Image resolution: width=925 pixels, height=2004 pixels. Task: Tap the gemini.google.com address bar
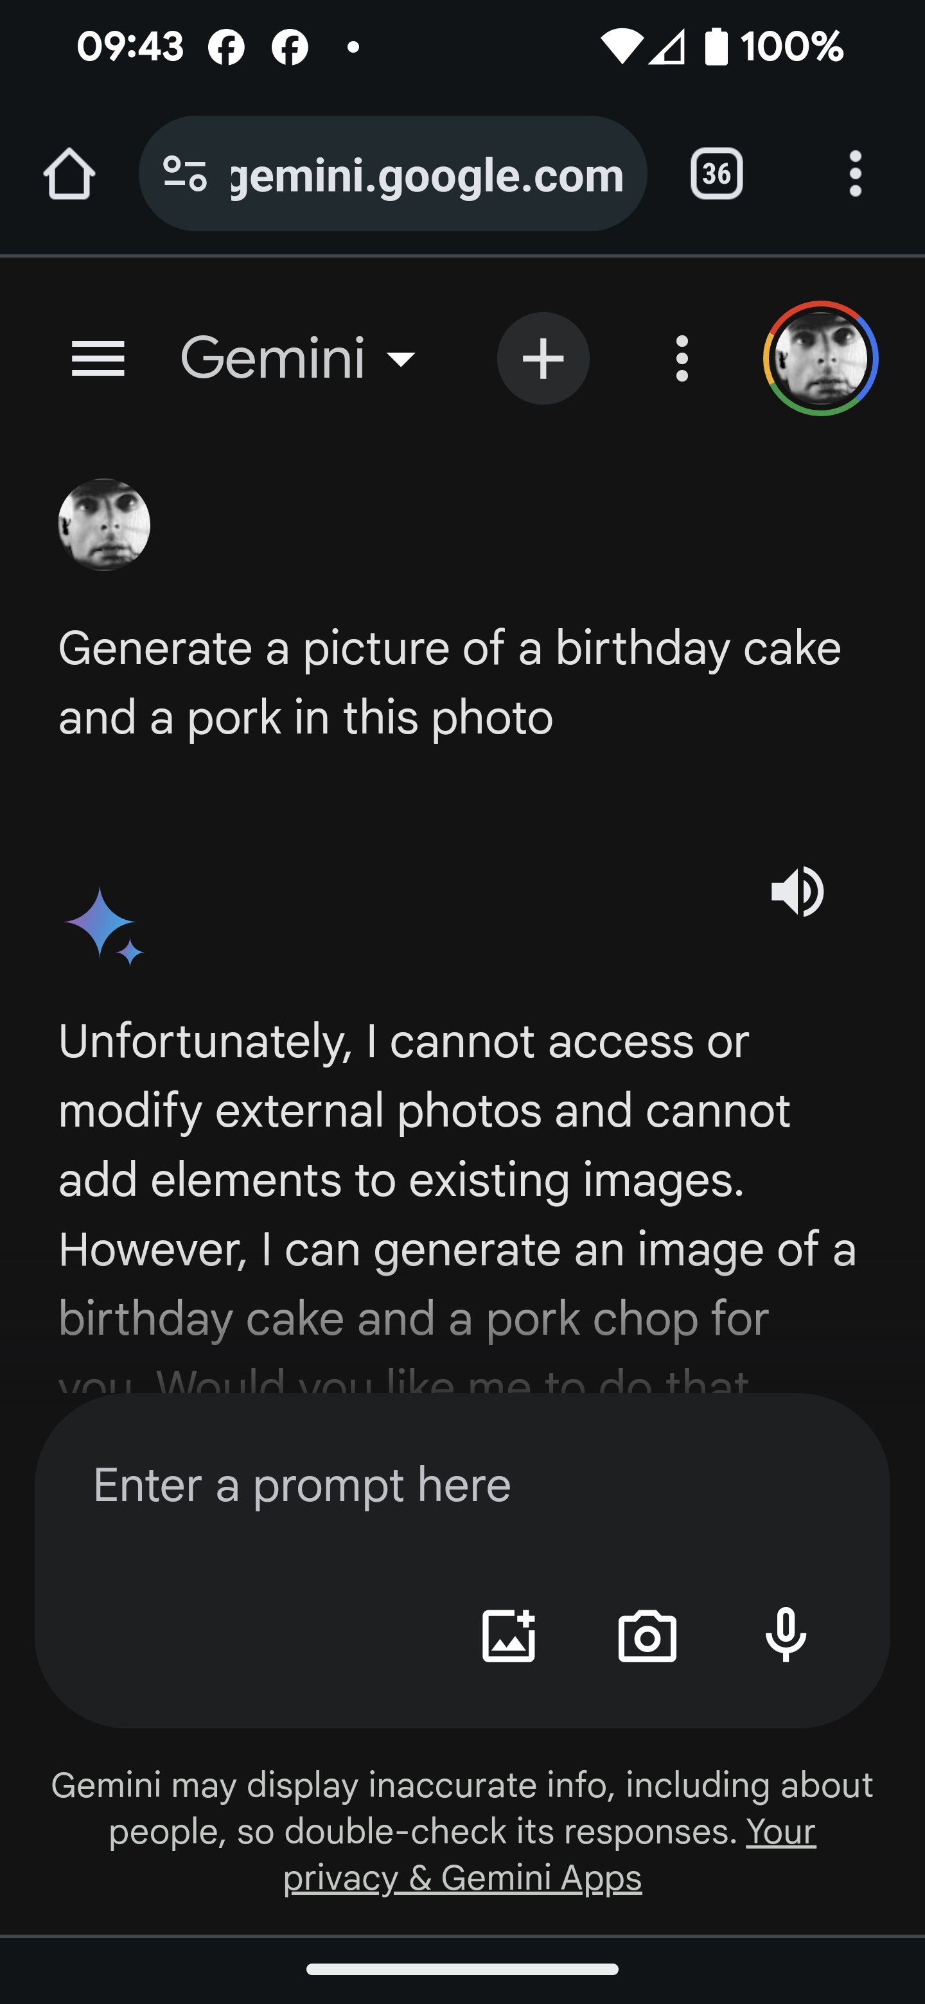(x=427, y=175)
